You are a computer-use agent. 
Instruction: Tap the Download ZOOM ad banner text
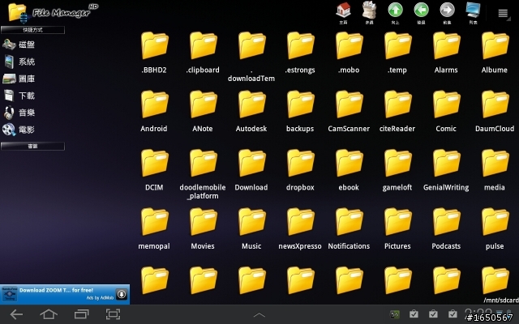coord(56,290)
